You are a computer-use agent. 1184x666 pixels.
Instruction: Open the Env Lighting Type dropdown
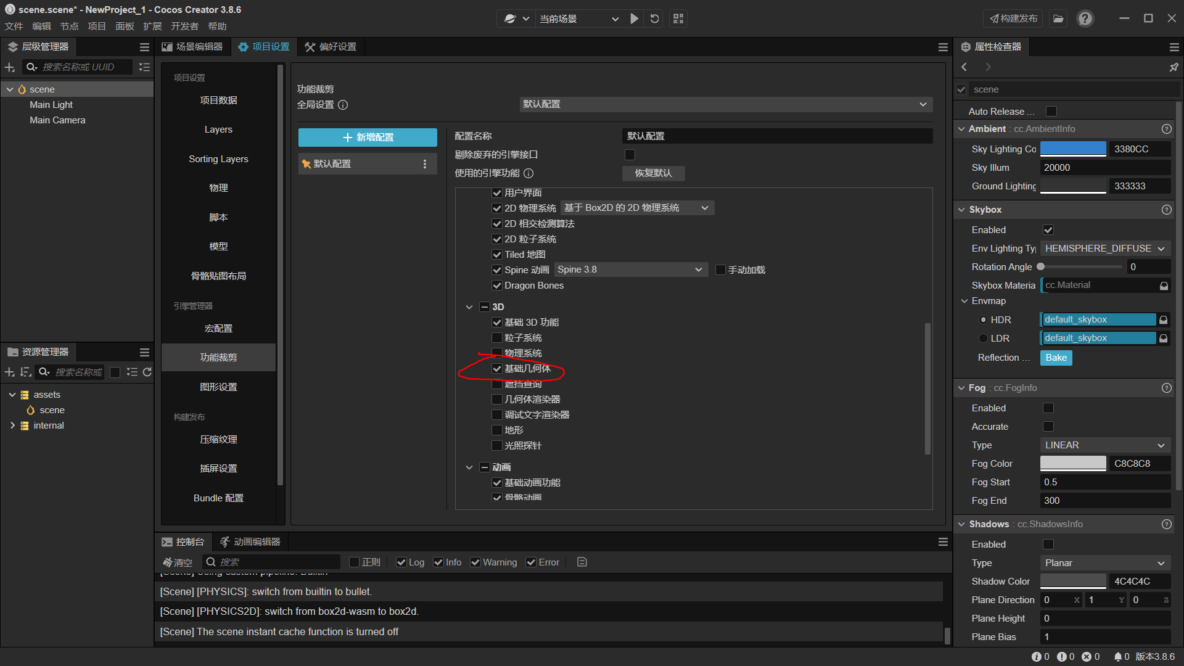pyautogui.click(x=1104, y=249)
